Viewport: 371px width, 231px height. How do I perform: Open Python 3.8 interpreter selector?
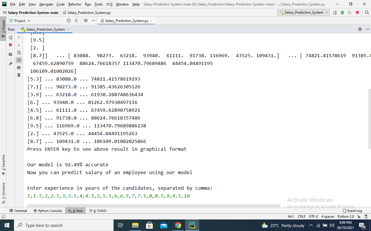(346, 216)
